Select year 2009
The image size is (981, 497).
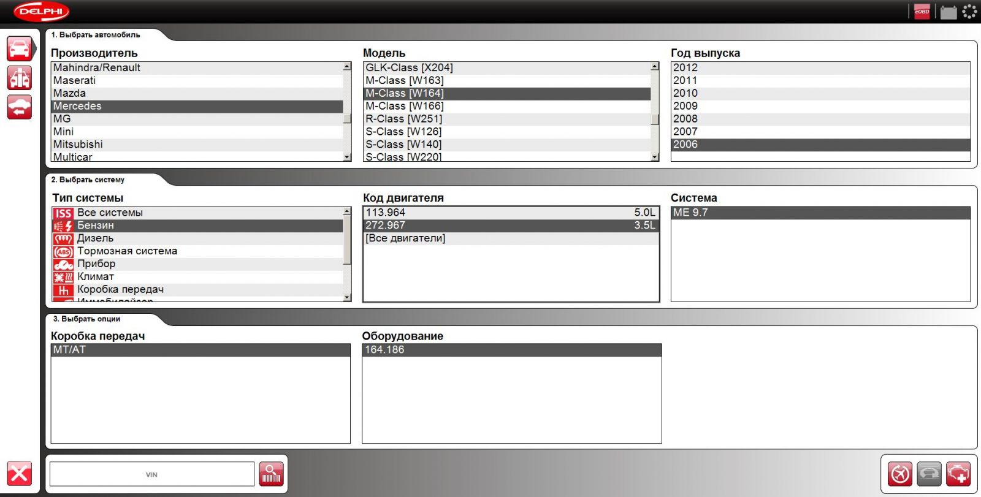pyautogui.click(x=820, y=106)
